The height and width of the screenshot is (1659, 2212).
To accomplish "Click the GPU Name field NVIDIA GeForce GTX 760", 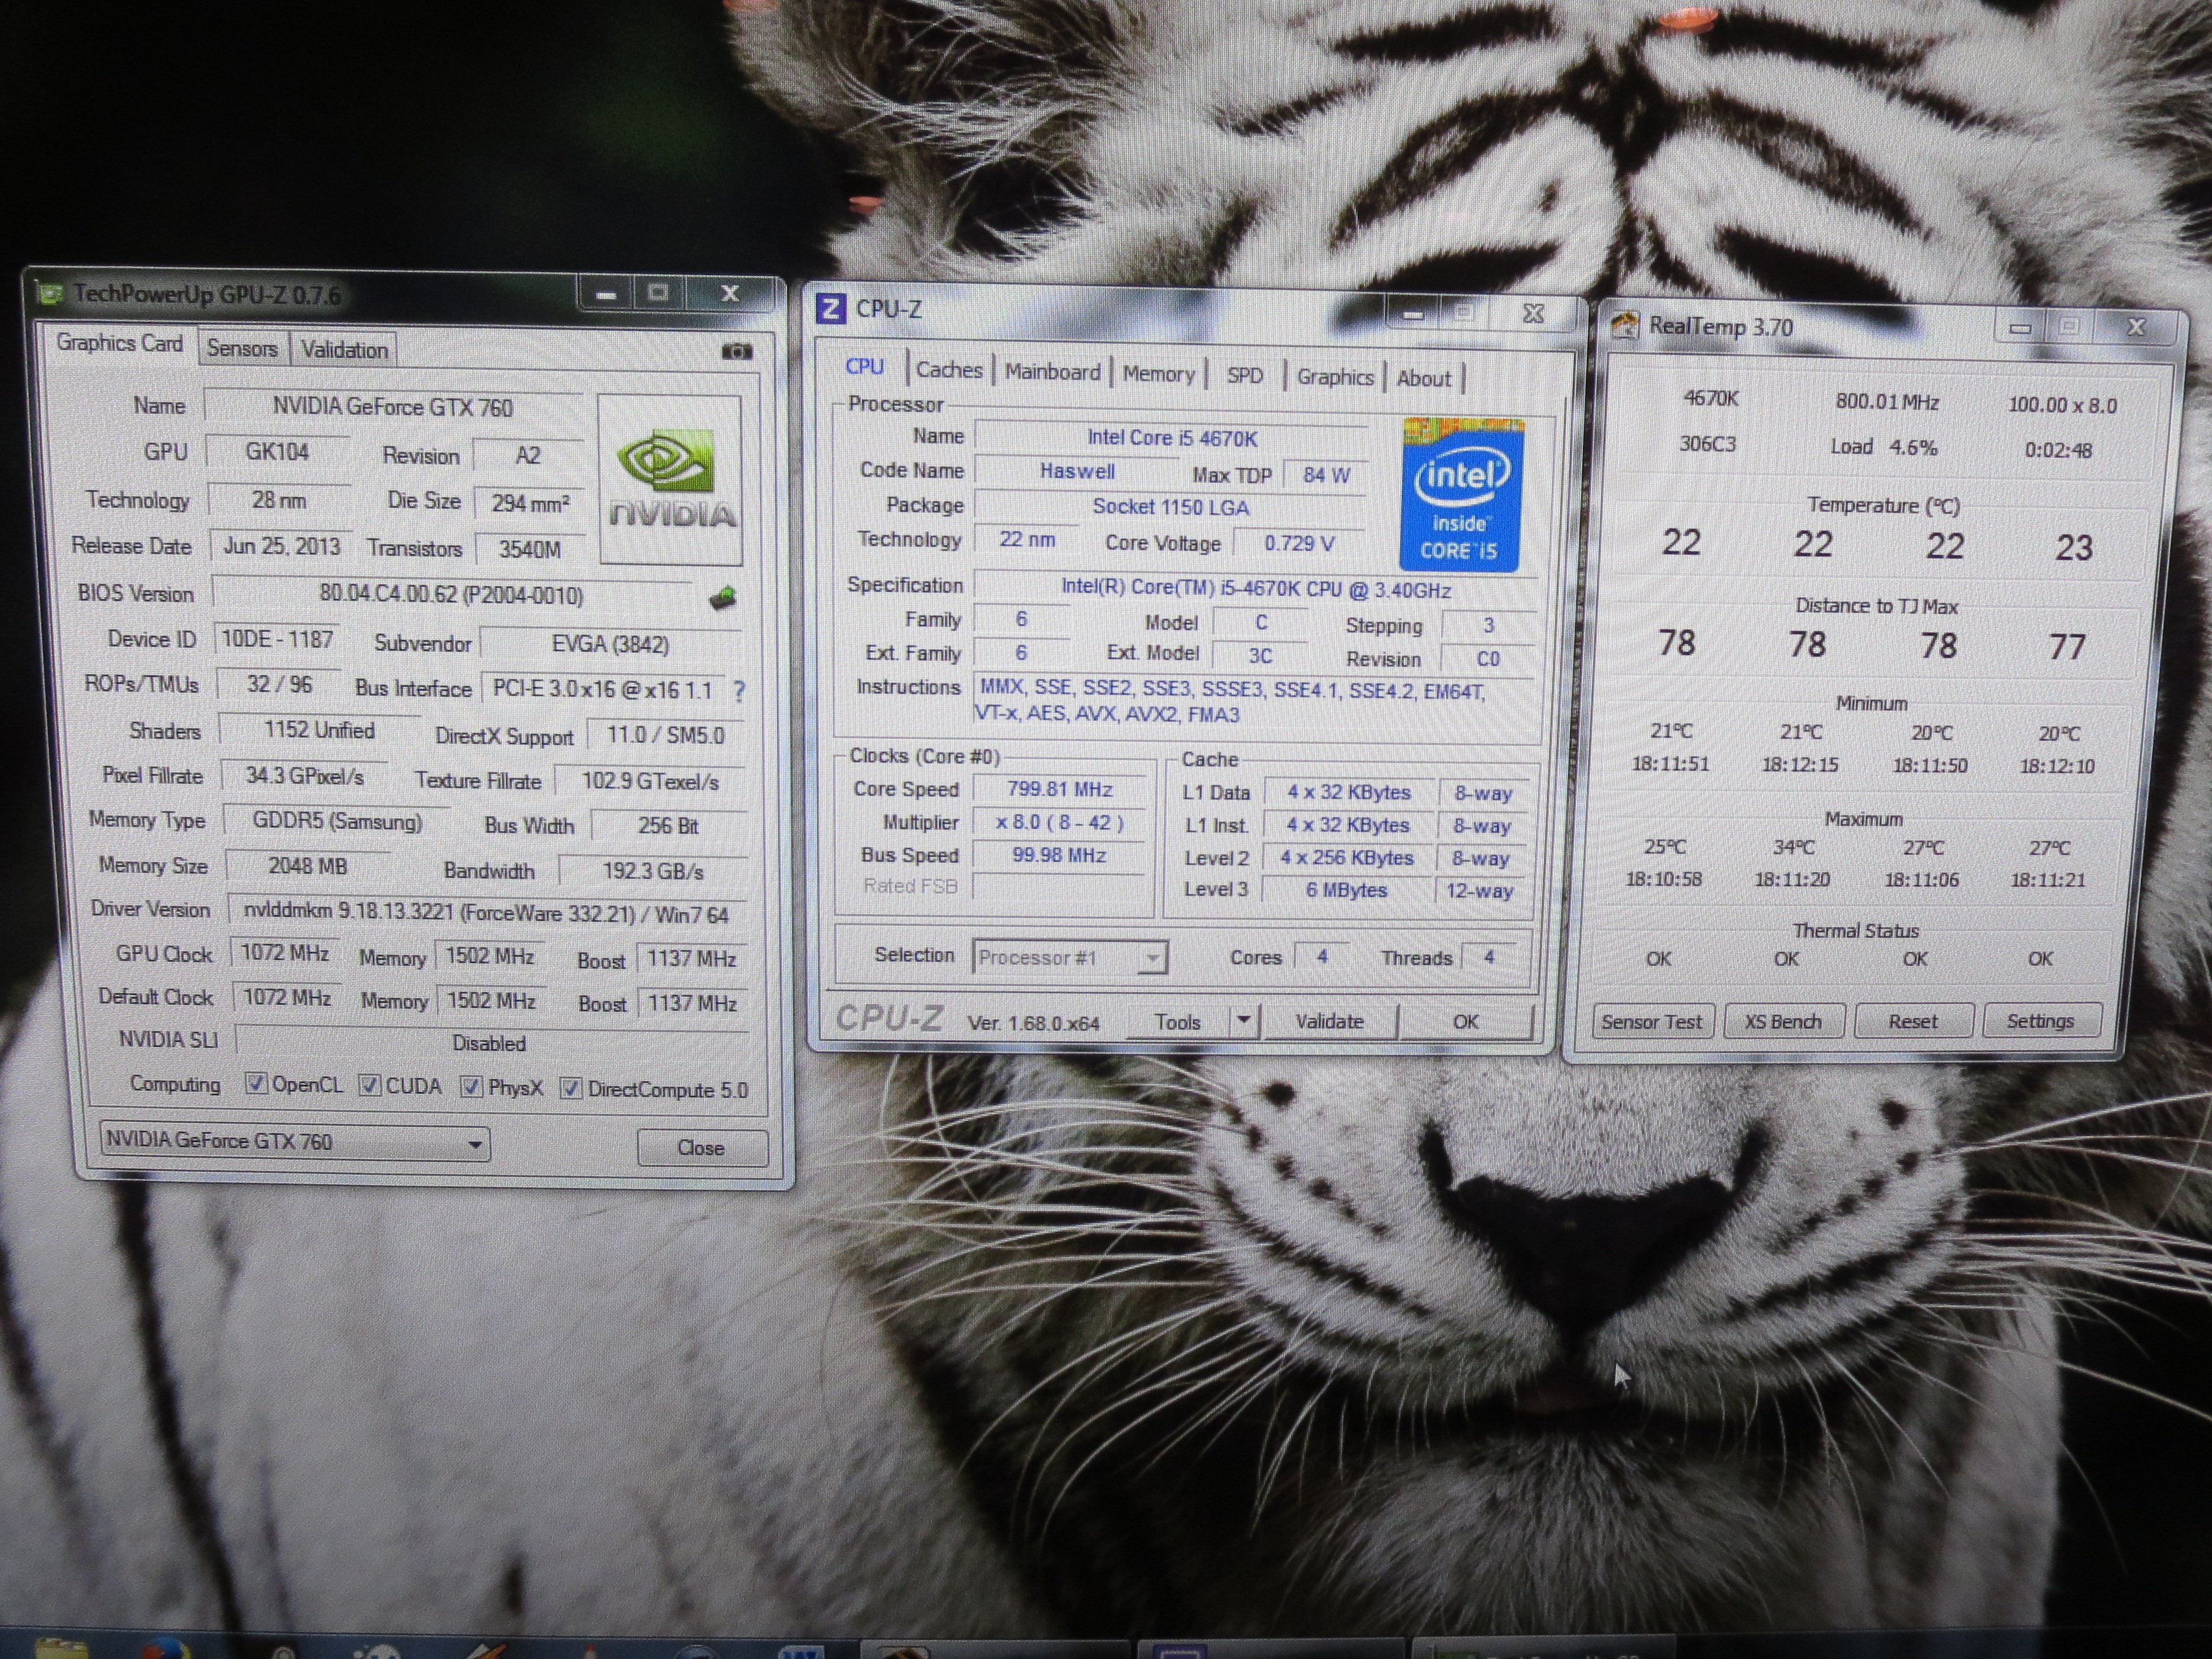I will pos(392,407).
